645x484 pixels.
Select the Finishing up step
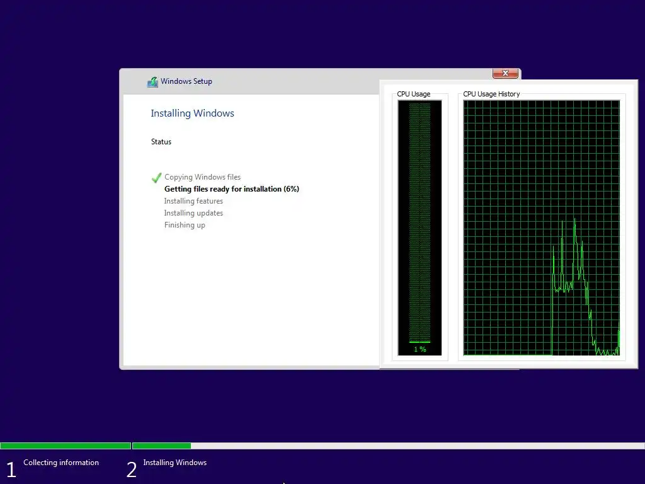coord(185,225)
